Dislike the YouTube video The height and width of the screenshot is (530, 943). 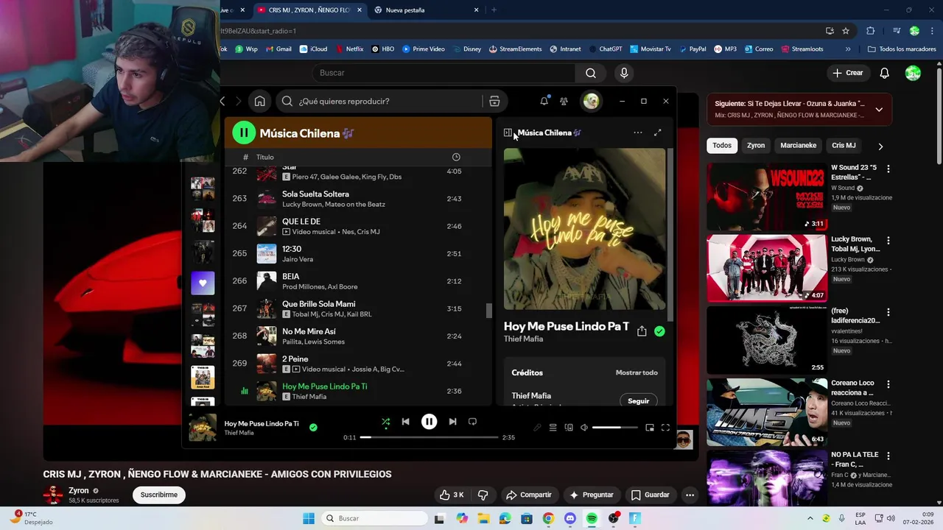point(483,495)
